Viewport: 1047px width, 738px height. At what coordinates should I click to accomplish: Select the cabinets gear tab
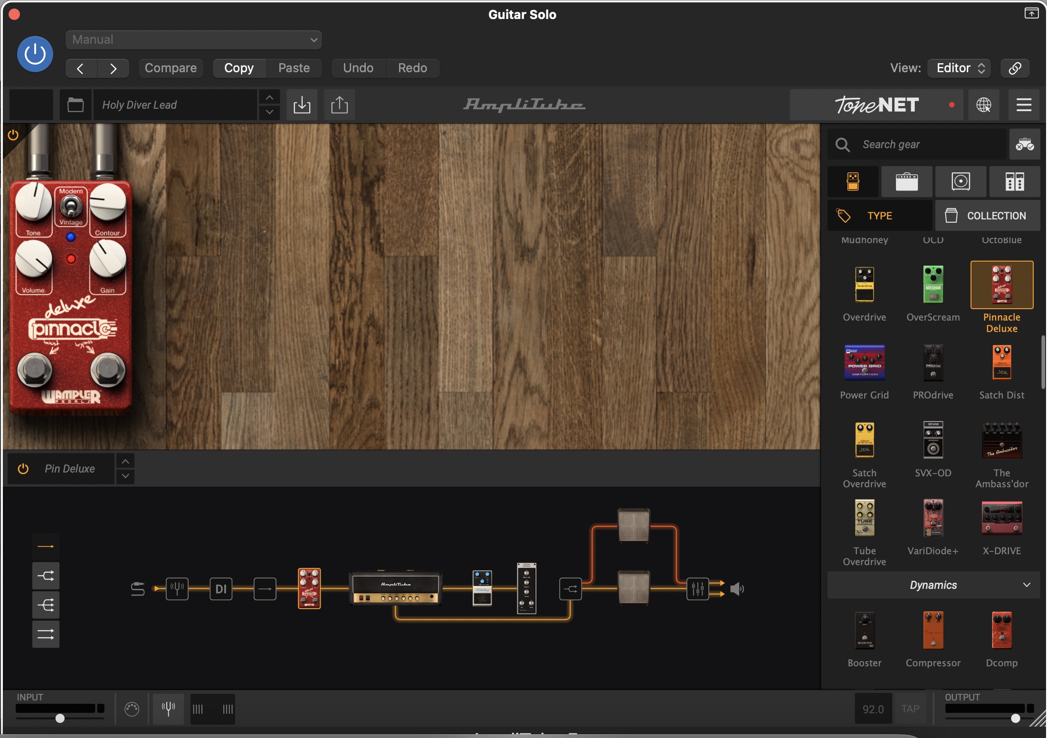click(x=961, y=181)
